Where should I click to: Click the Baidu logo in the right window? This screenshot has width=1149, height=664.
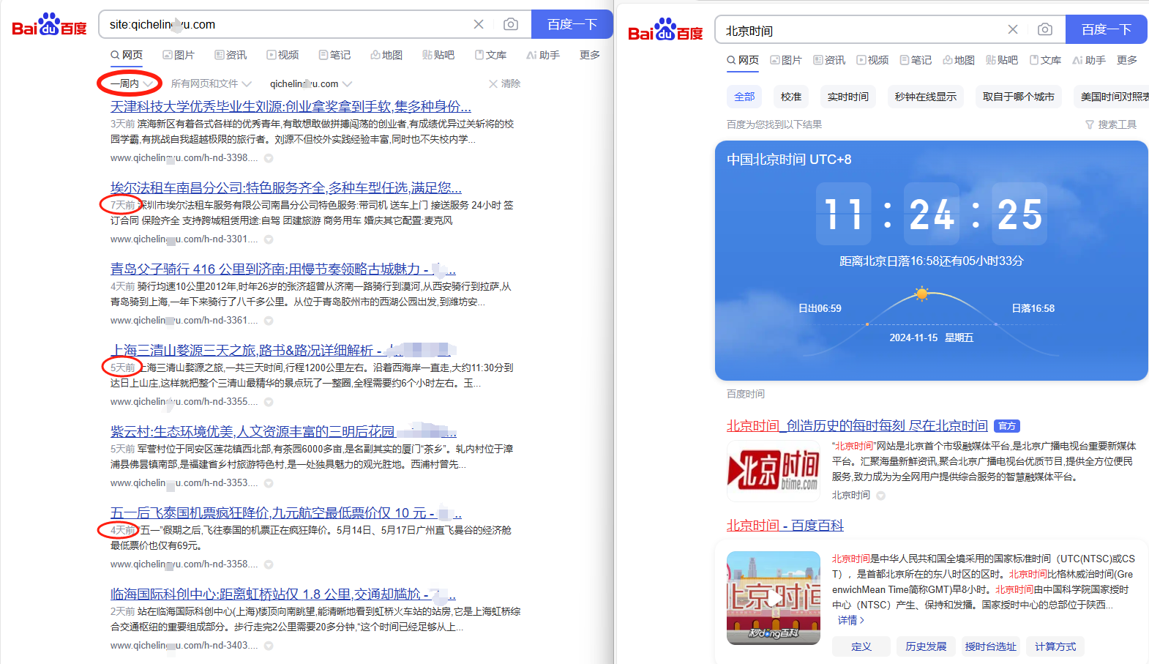click(x=665, y=30)
